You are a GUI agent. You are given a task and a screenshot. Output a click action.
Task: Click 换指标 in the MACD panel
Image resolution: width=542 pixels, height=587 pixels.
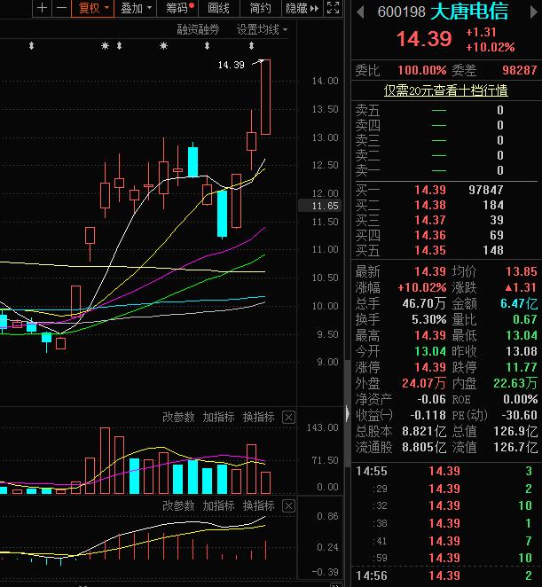(258, 505)
